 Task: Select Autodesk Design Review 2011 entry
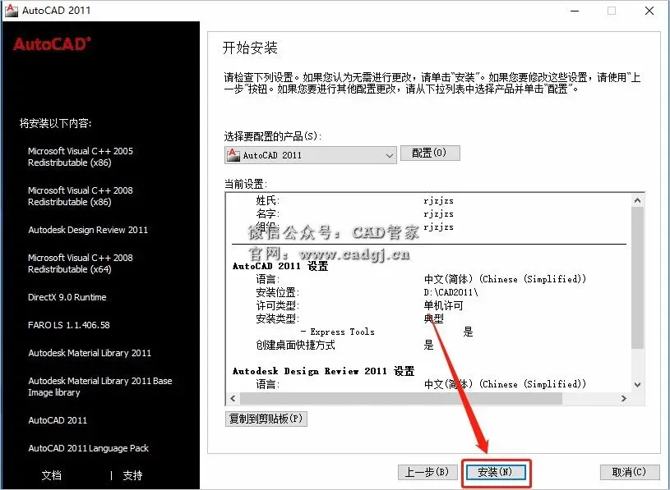pos(88,230)
